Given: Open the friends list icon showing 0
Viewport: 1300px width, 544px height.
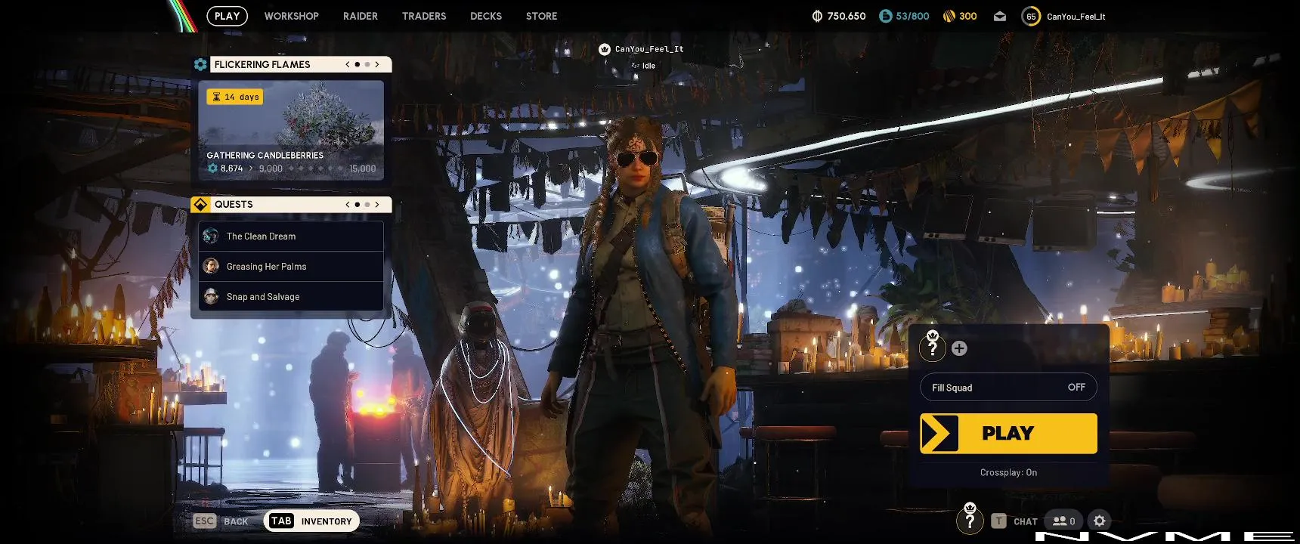Looking at the screenshot, I should (1063, 521).
